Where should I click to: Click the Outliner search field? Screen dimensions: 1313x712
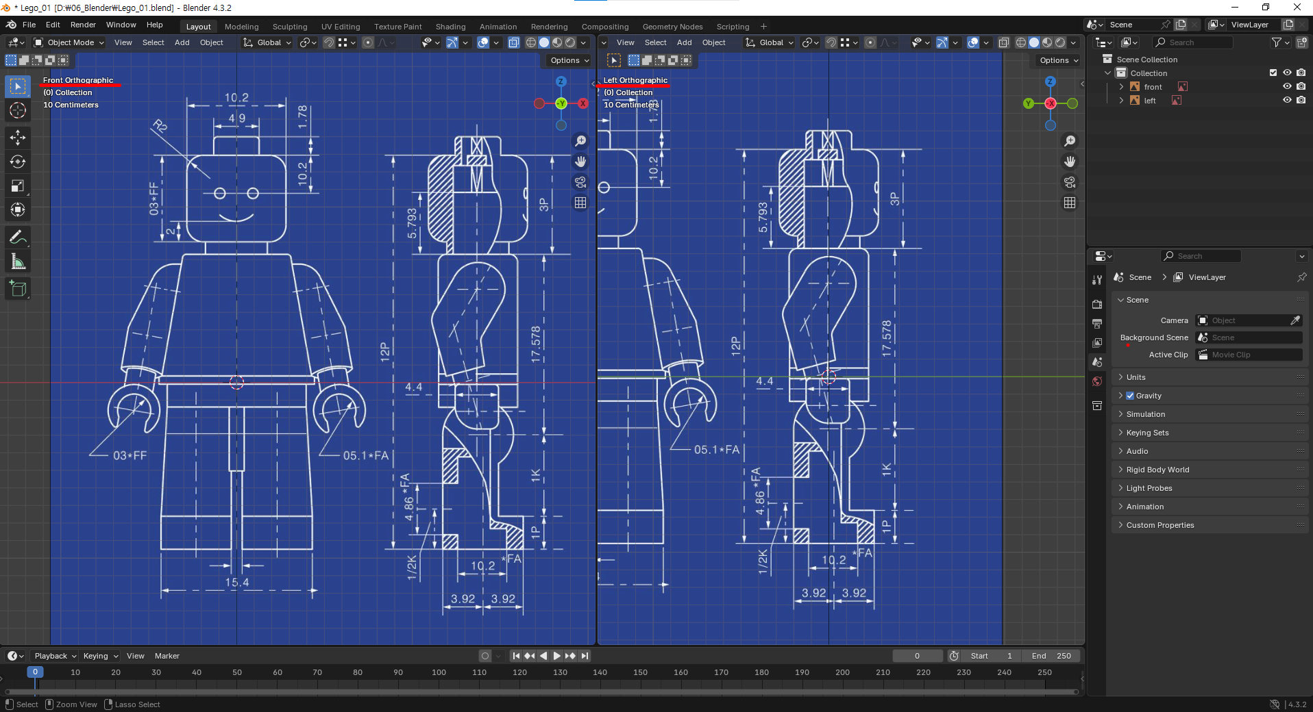(x=1192, y=42)
